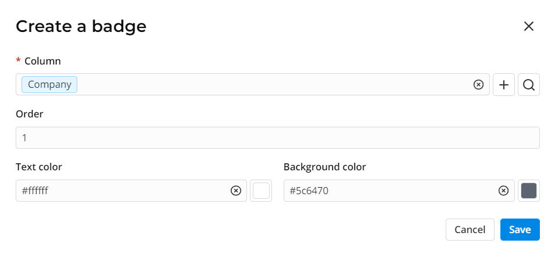Open column search with magnifier icon

tap(528, 85)
